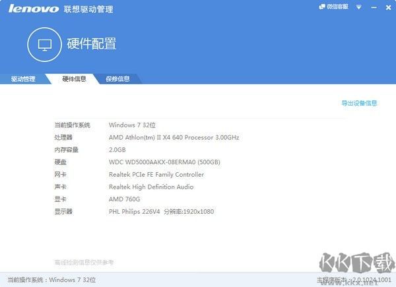
Task: Click the 显示器 row label
Action: tap(63, 212)
